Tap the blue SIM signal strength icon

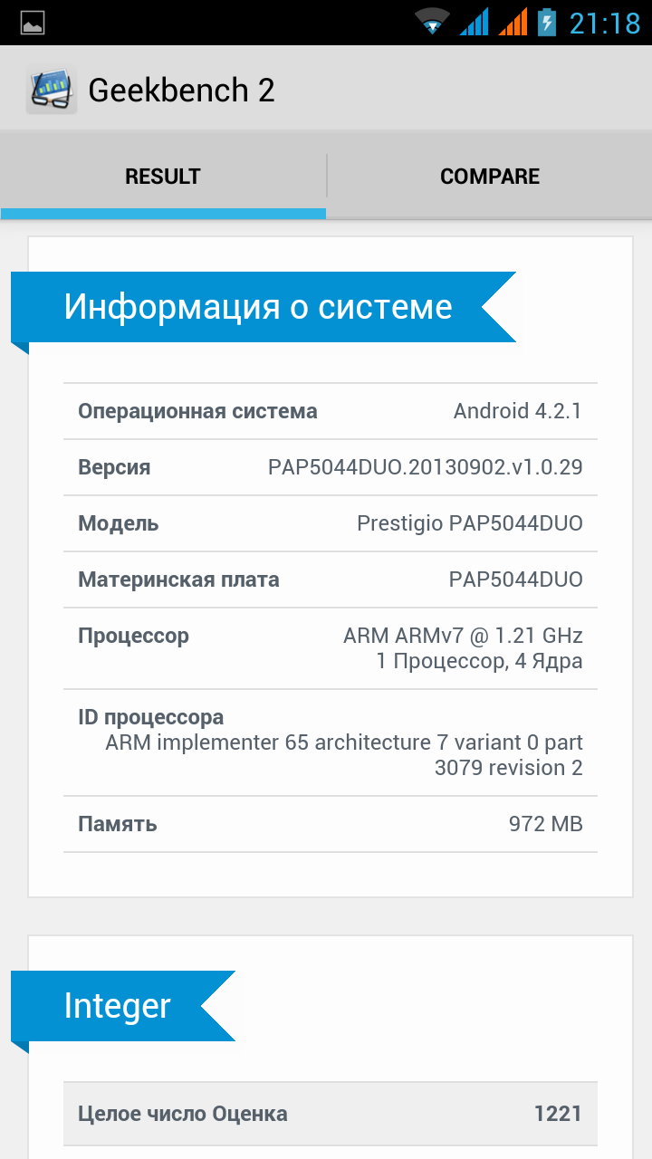[x=474, y=22]
